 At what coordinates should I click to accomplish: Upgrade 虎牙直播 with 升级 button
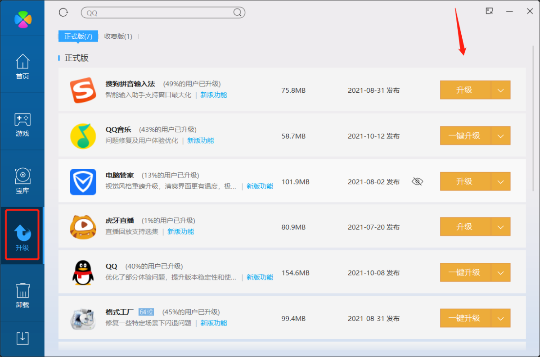tap(465, 226)
